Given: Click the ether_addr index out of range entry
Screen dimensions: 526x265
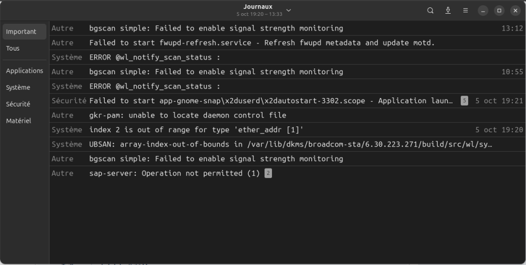Looking at the screenshot, I should (x=196, y=130).
